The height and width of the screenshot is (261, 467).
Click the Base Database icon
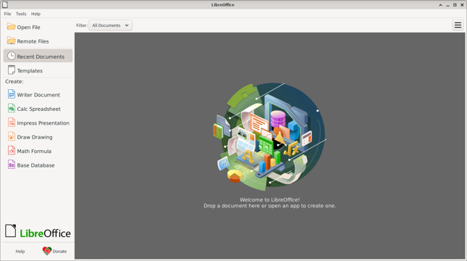tap(12, 165)
